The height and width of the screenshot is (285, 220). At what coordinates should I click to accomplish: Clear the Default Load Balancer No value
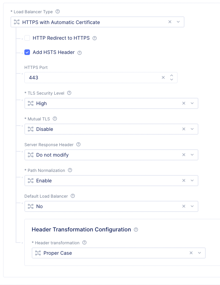tap(184, 206)
